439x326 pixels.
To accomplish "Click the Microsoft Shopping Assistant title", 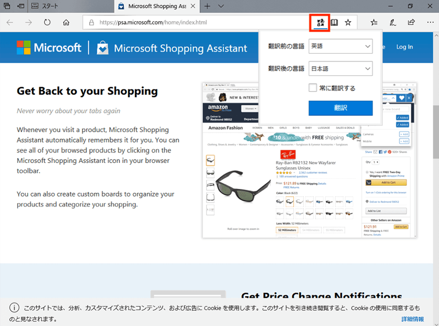I will point(180,48).
